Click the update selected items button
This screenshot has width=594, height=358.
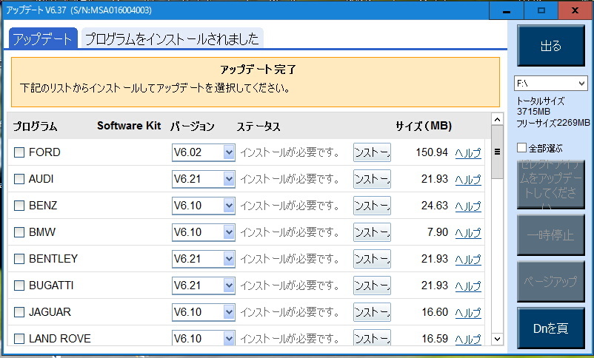coord(551,185)
